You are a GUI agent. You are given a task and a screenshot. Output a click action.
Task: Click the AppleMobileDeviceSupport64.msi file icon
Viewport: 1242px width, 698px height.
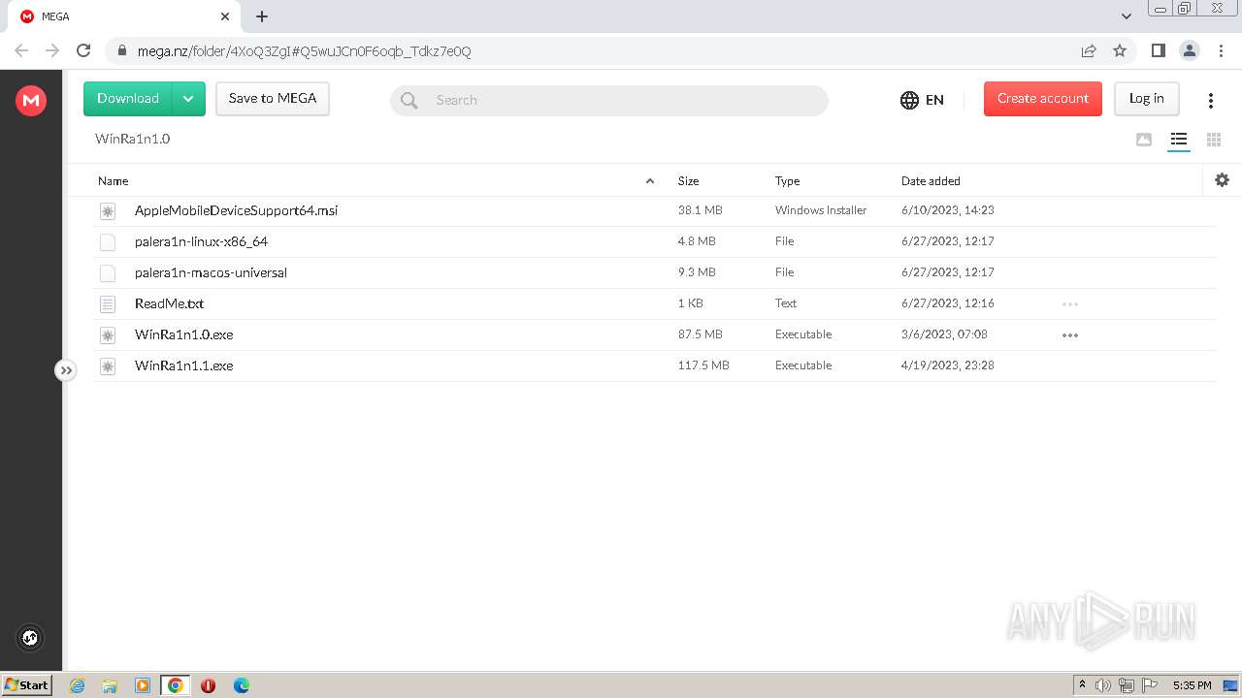pos(108,210)
